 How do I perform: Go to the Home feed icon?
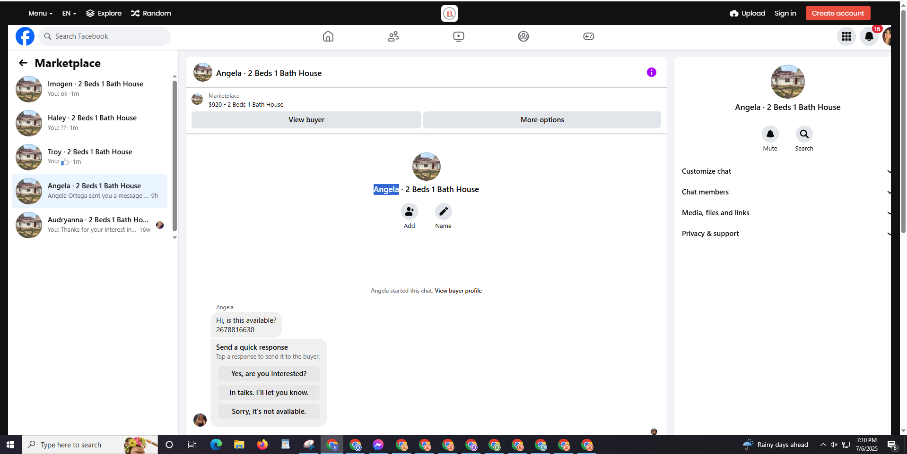pyautogui.click(x=328, y=36)
